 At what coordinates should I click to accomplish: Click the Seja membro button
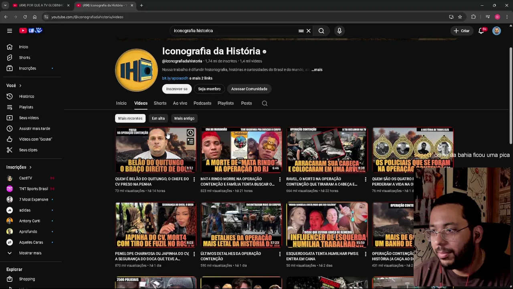pos(209,89)
